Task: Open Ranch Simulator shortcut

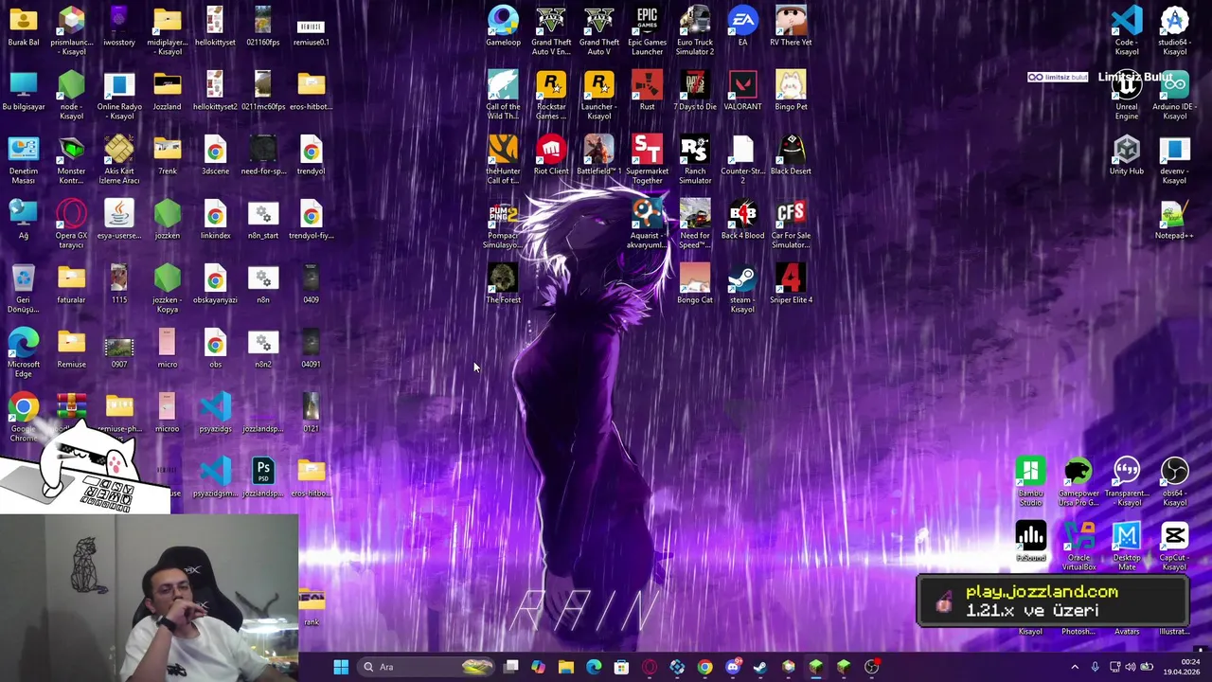Action: pyautogui.click(x=694, y=159)
